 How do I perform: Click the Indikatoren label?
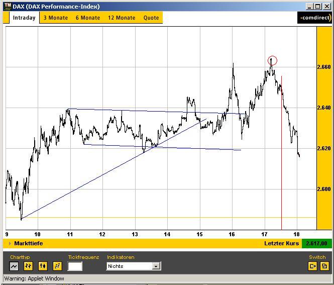[x=121, y=257]
